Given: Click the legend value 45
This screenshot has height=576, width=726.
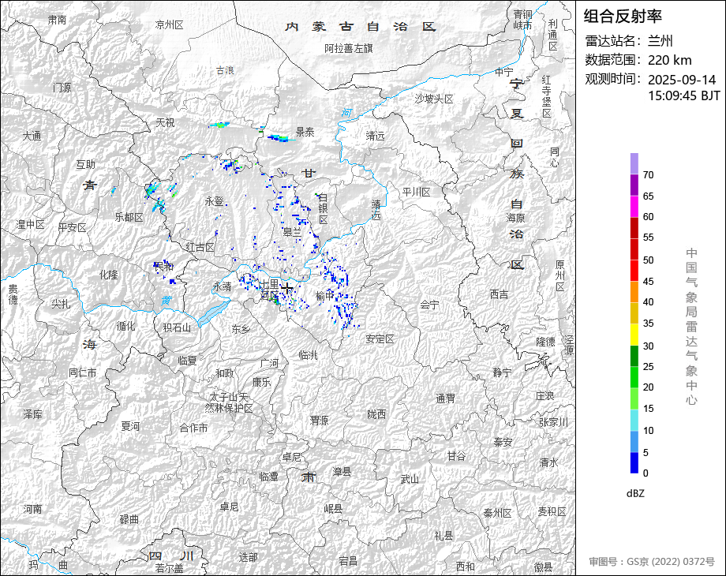Looking at the screenshot, I should 648,282.
